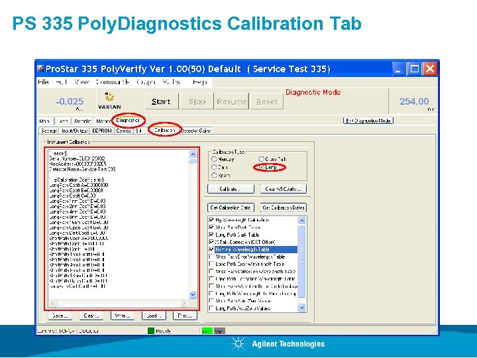Viewport: 477px width, 358px height.
Task: Click the Varian logo icon
Action: [x=109, y=101]
